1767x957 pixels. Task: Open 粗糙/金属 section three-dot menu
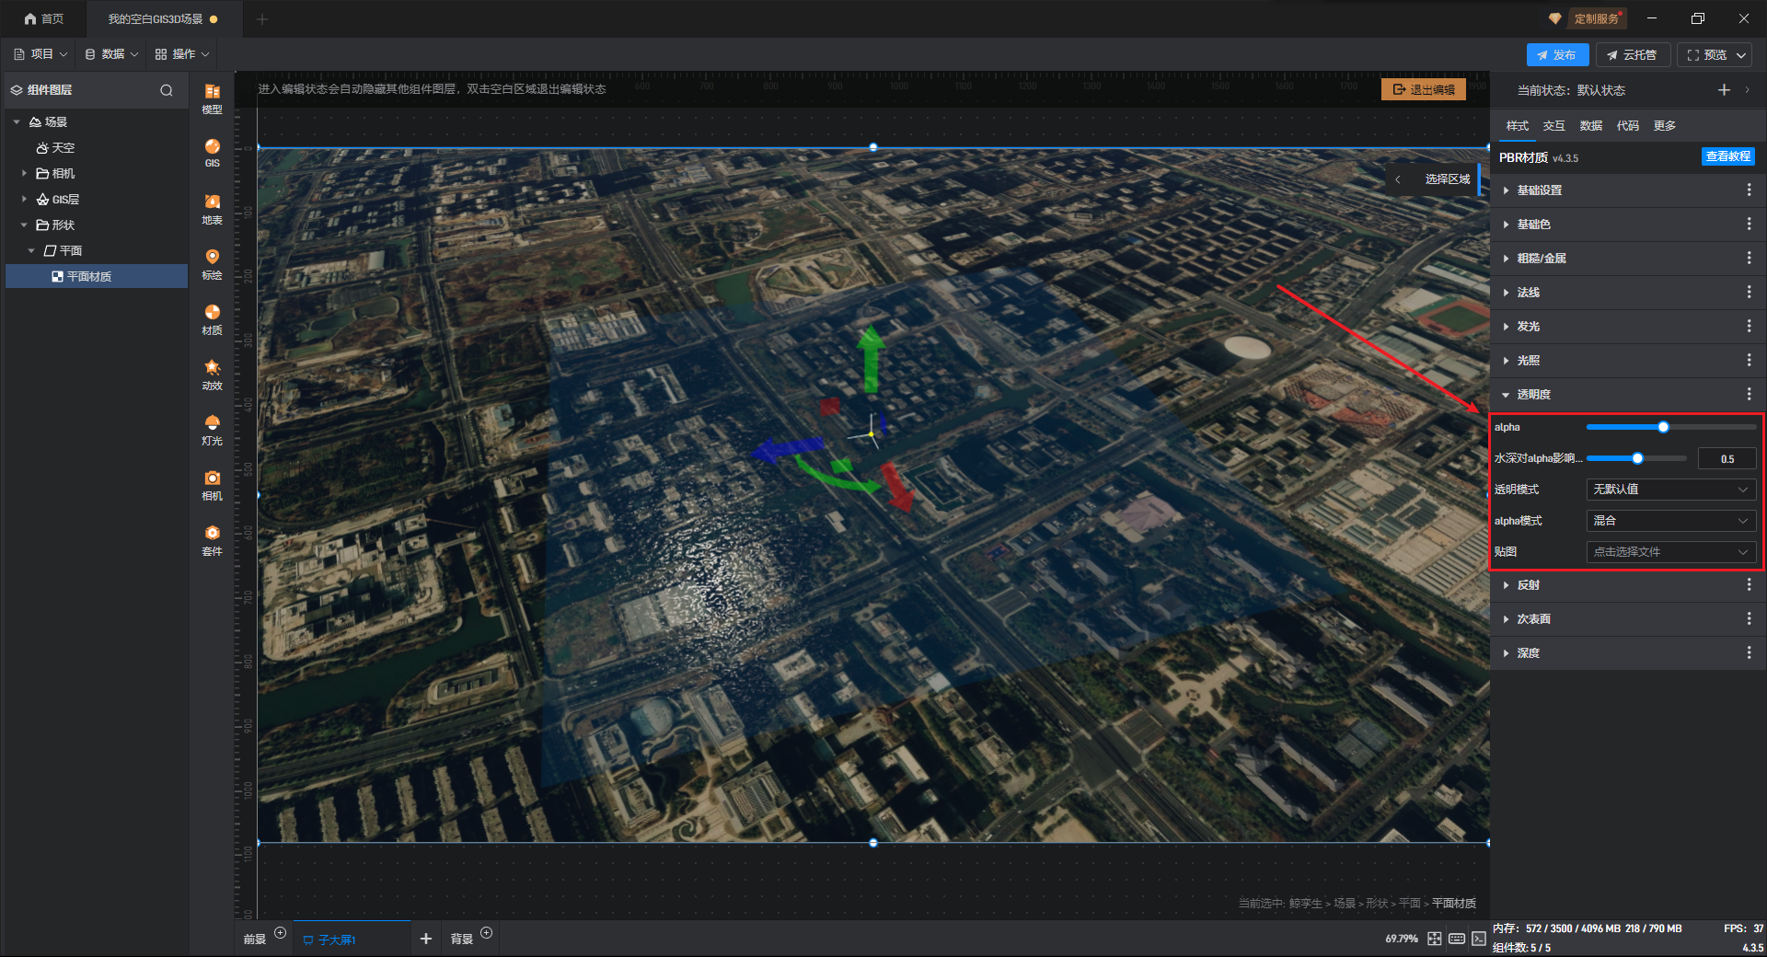coord(1749,258)
